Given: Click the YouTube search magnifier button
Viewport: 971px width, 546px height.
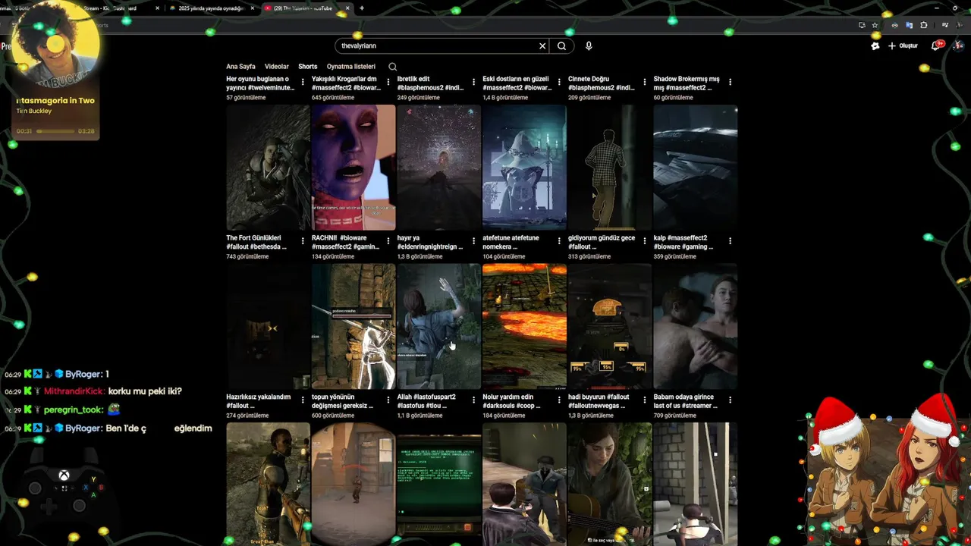Looking at the screenshot, I should [561, 46].
